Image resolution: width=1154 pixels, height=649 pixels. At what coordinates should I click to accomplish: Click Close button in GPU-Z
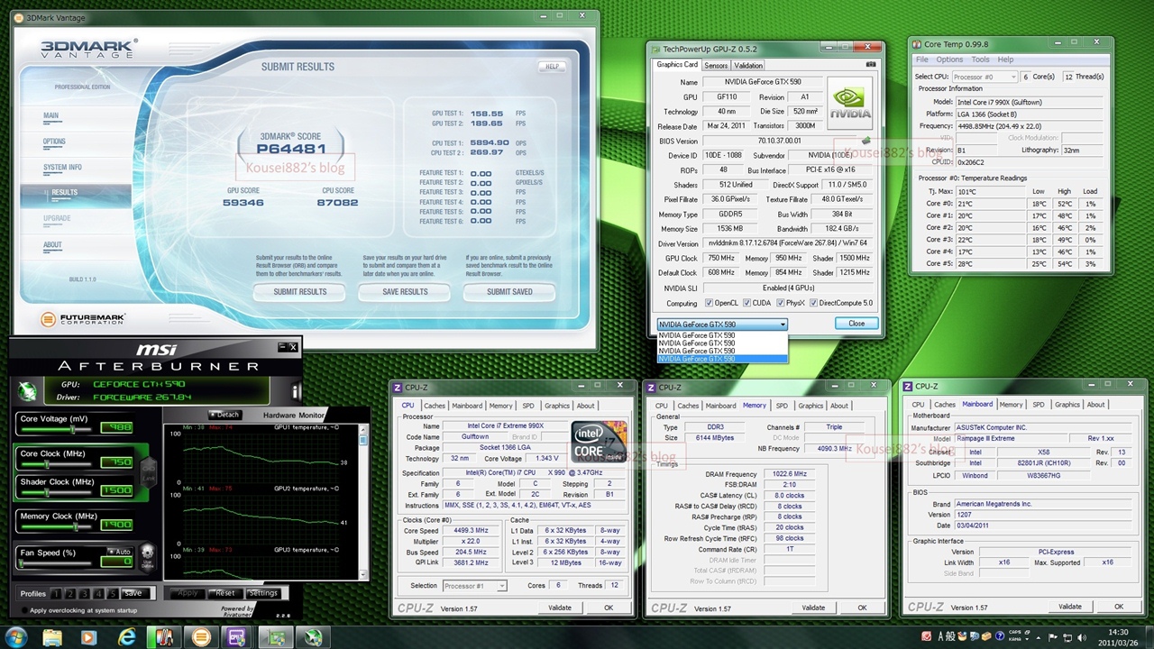(x=856, y=324)
